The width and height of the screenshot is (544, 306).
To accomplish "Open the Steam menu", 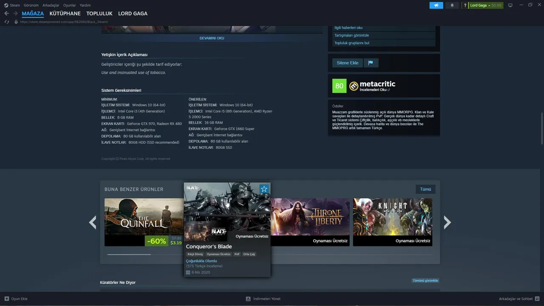I will click(x=15, y=5).
